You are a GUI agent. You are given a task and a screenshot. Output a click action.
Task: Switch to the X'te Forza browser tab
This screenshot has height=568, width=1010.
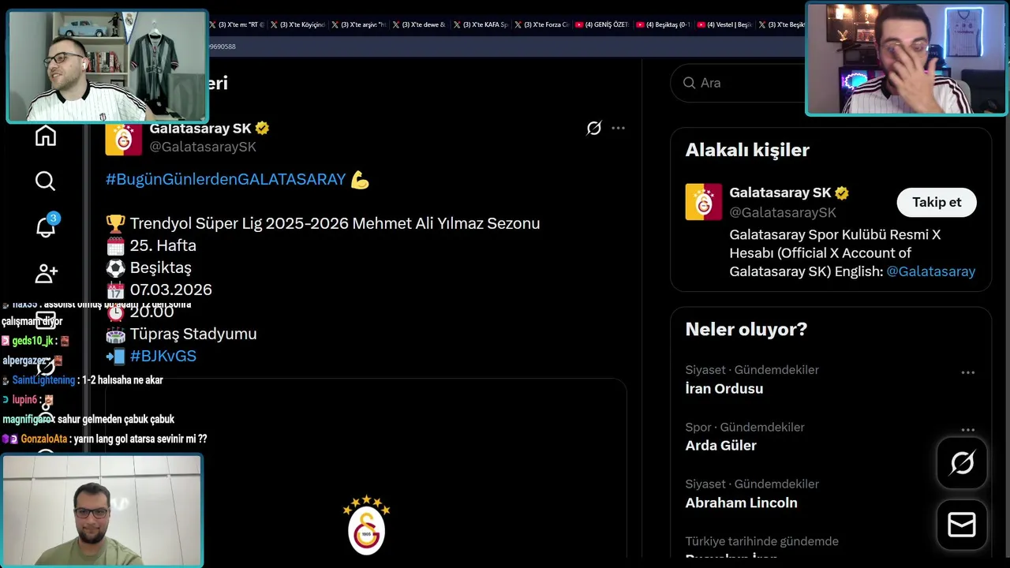pos(542,24)
